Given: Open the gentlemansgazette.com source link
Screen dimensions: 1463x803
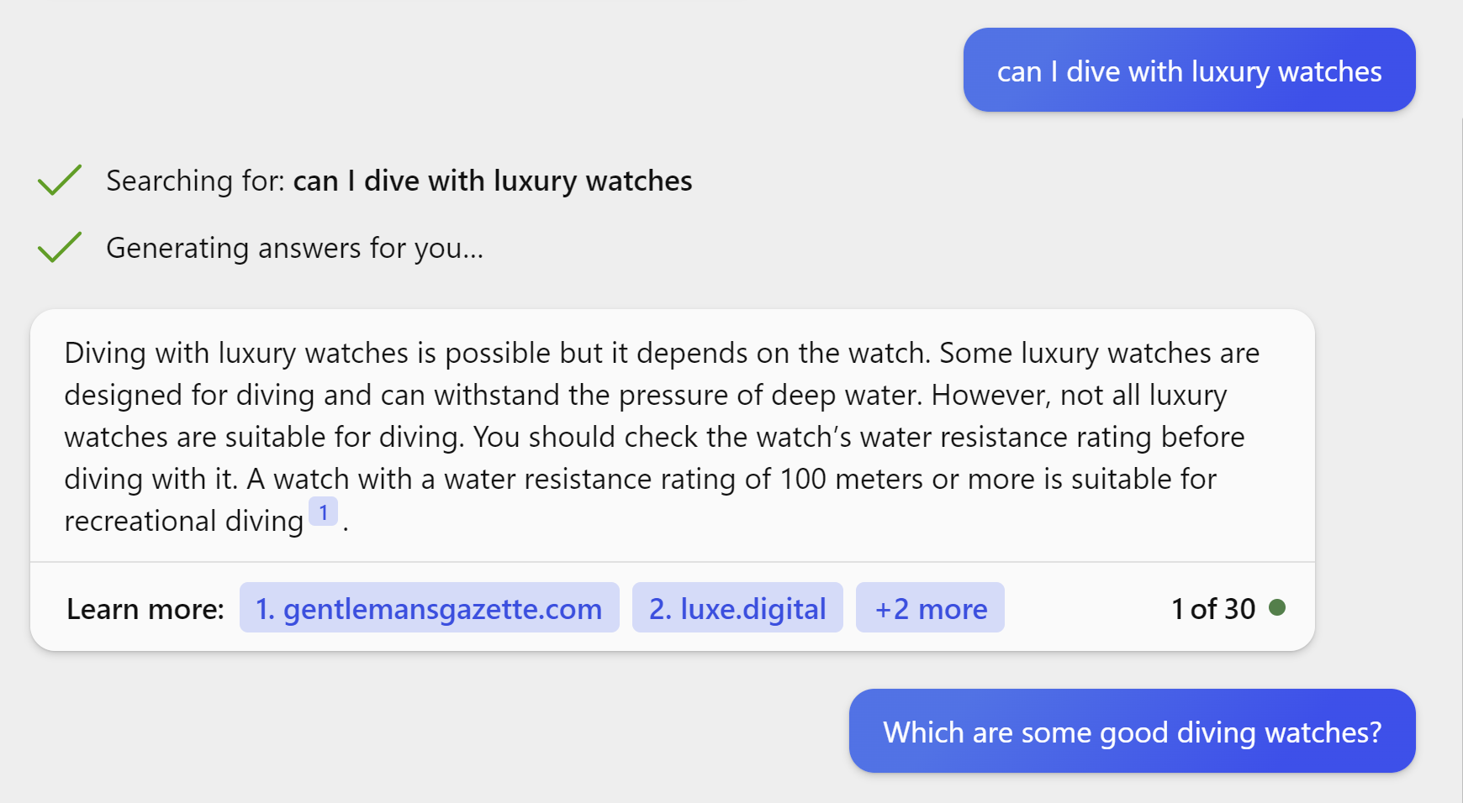Looking at the screenshot, I should pyautogui.click(x=430, y=607).
